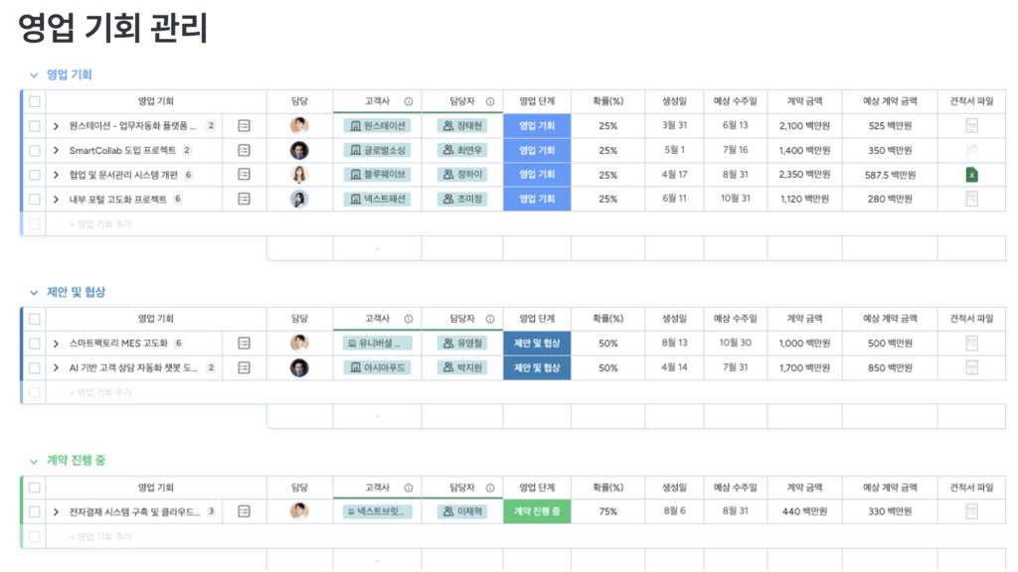Open quote file icon in AI 기반 고객 상담 row
The image size is (1018, 572).
pyautogui.click(x=972, y=367)
